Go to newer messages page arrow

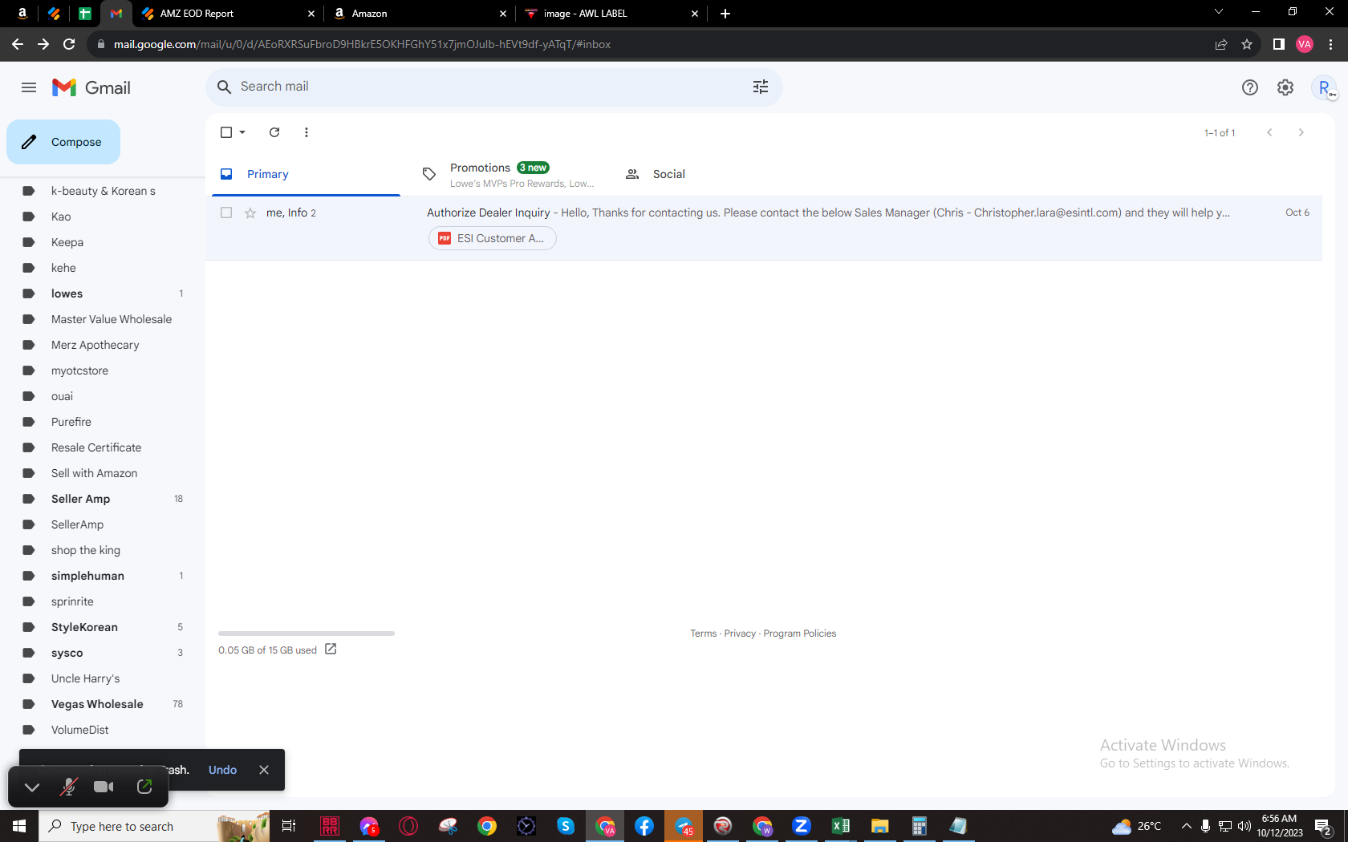[x=1269, y=132]
